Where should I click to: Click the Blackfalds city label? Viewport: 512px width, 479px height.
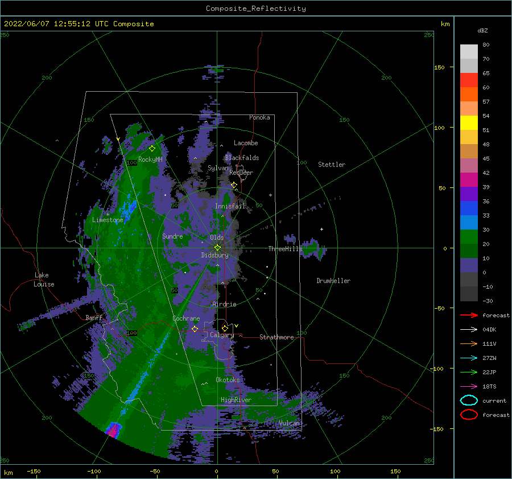click(x=242, y=158)
